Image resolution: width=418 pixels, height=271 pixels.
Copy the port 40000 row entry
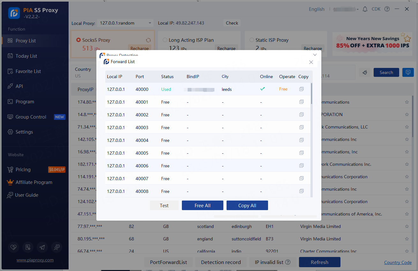(302, 89)
